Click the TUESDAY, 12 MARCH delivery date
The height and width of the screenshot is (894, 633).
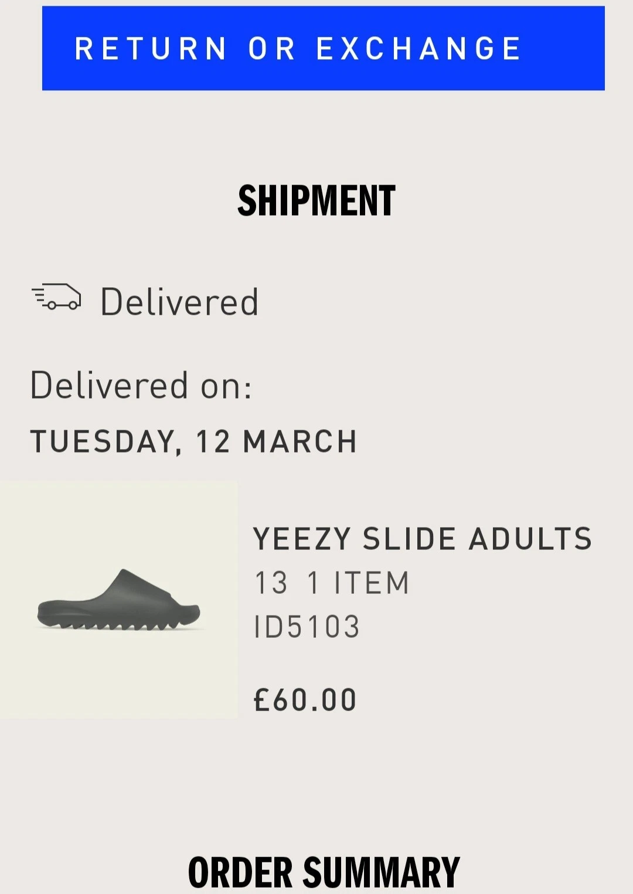pyautogui.click(x=193, y=441)
